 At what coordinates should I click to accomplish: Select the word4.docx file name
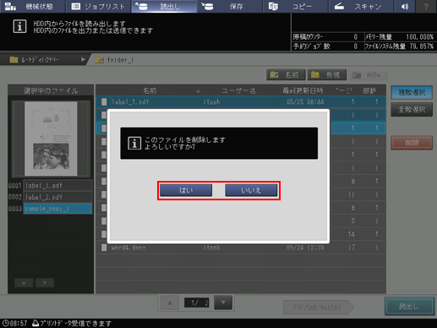tap(128, 248)
